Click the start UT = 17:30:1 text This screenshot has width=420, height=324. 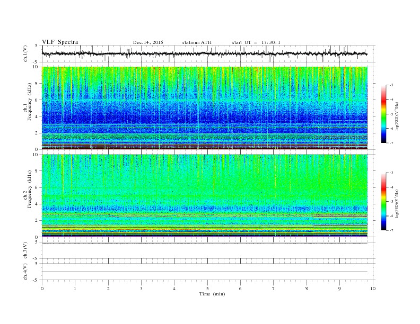[x=256, y=42]
